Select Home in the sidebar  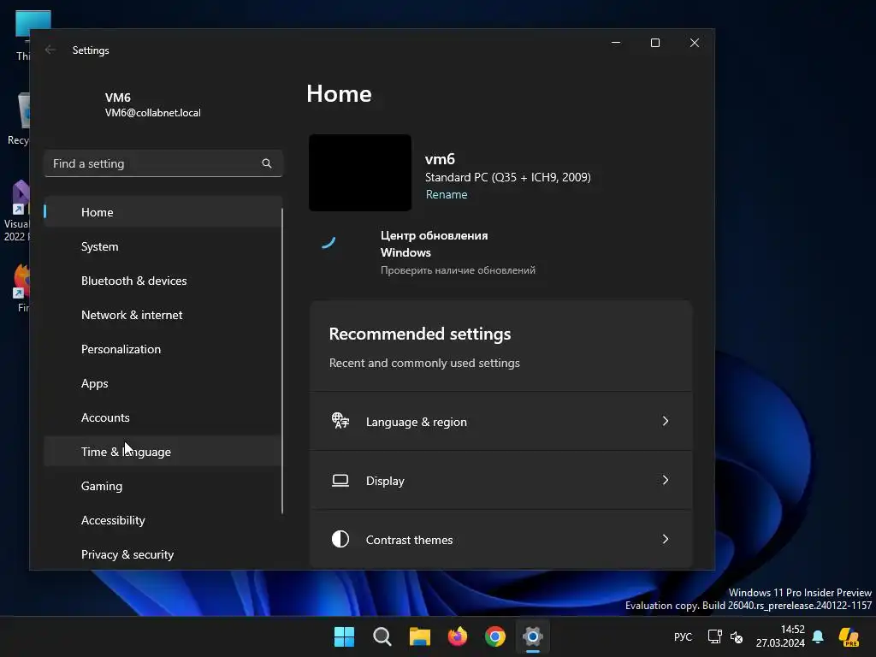(162, 212)
